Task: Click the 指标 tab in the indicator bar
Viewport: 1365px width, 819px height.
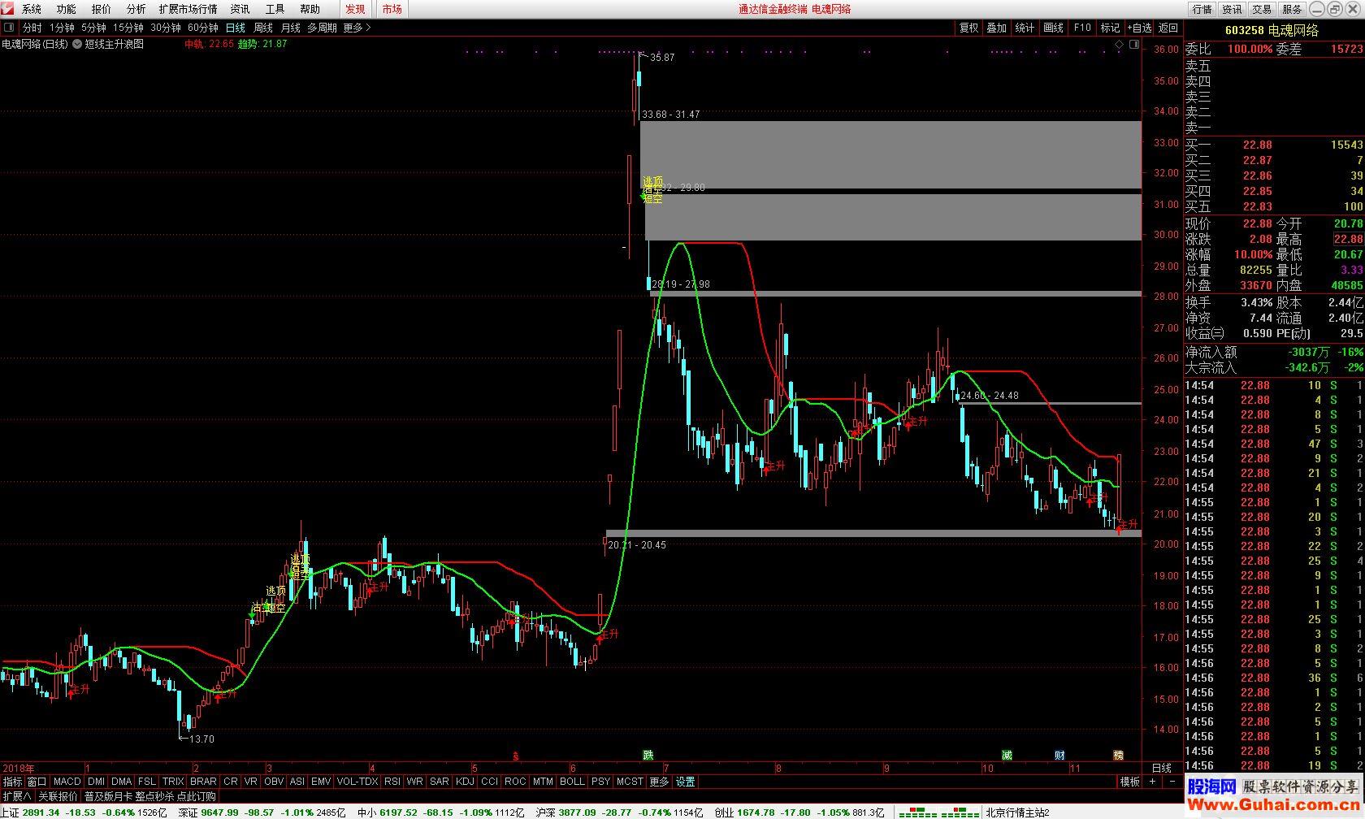Action: click(12, 782)
